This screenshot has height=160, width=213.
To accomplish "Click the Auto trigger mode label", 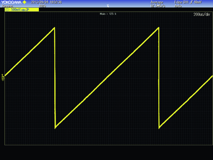I will (x=178, y=6).
